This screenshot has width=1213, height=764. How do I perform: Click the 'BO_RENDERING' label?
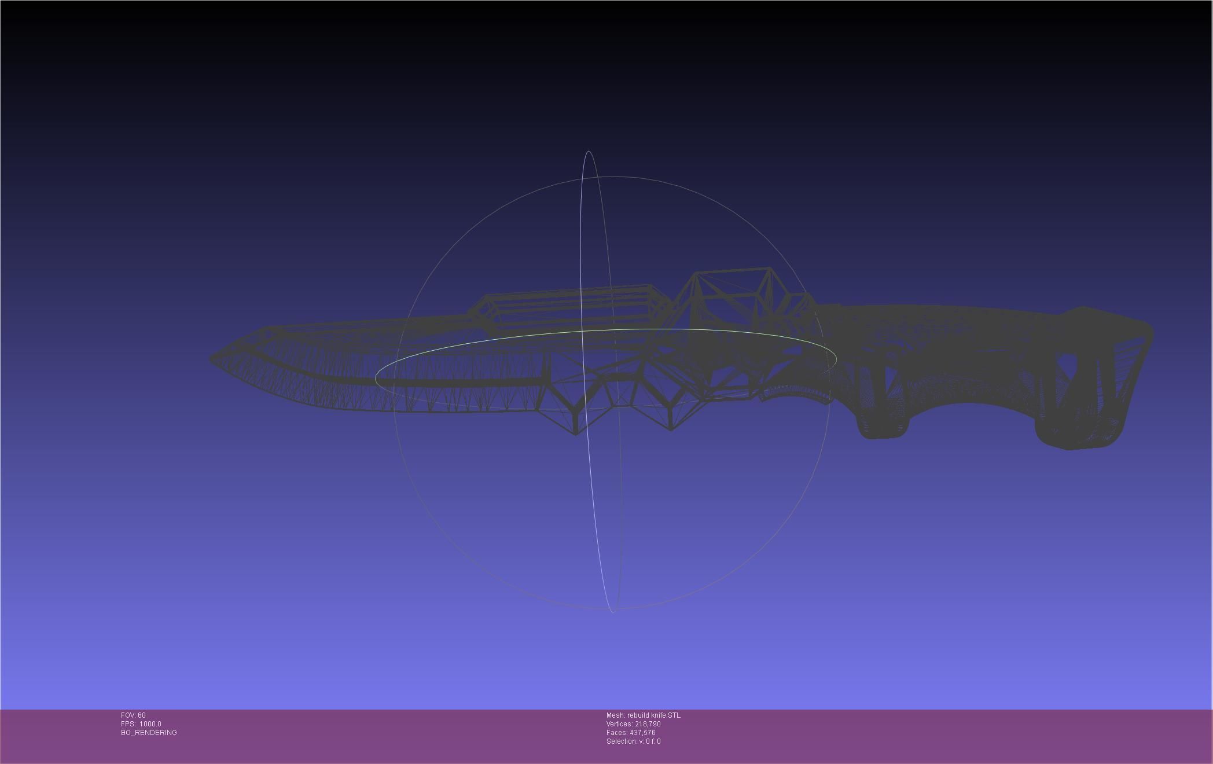pos(149,732)
